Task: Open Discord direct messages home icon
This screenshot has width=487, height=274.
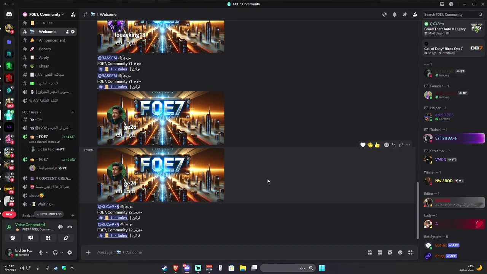Action: [9, 14]
